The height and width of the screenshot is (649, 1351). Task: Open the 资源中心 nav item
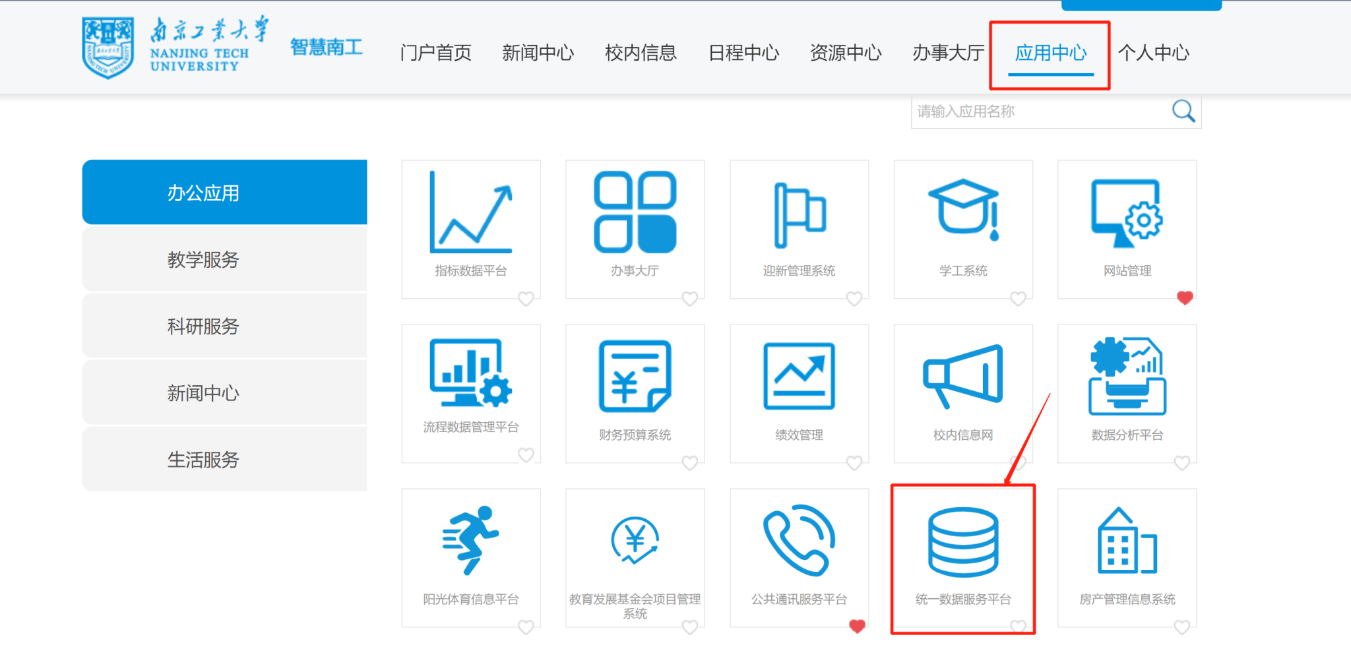pos(846,53)
